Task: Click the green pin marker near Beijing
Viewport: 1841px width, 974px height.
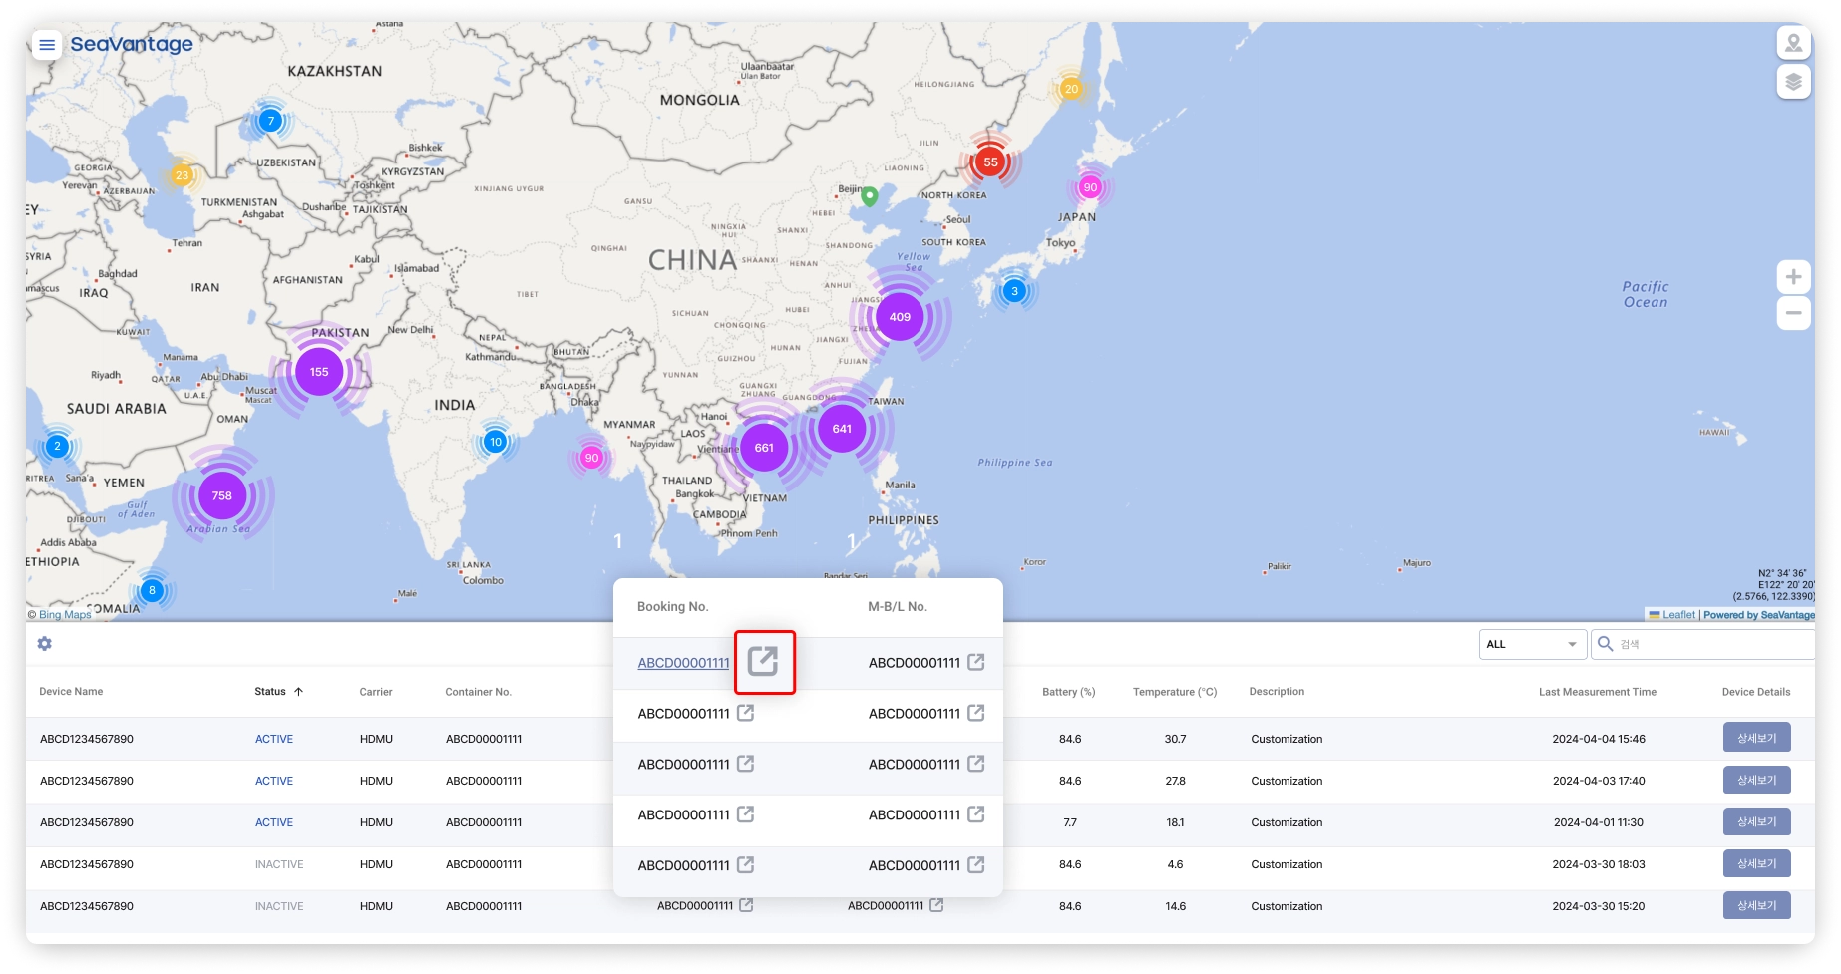Action: 870,195
